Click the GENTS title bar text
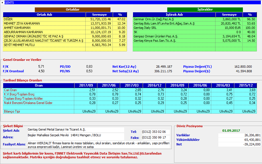The width and height of the screenshot is (262, 164). (x=9, y=3)
